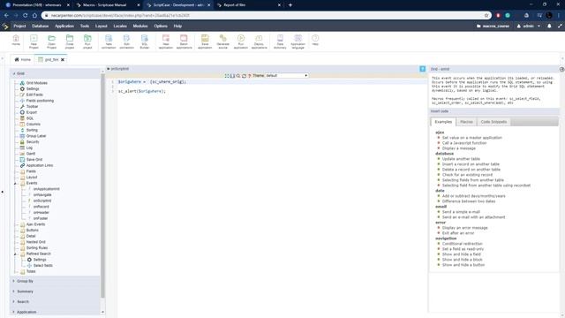Click the left panel vertical scrollbar

[102, 185]
